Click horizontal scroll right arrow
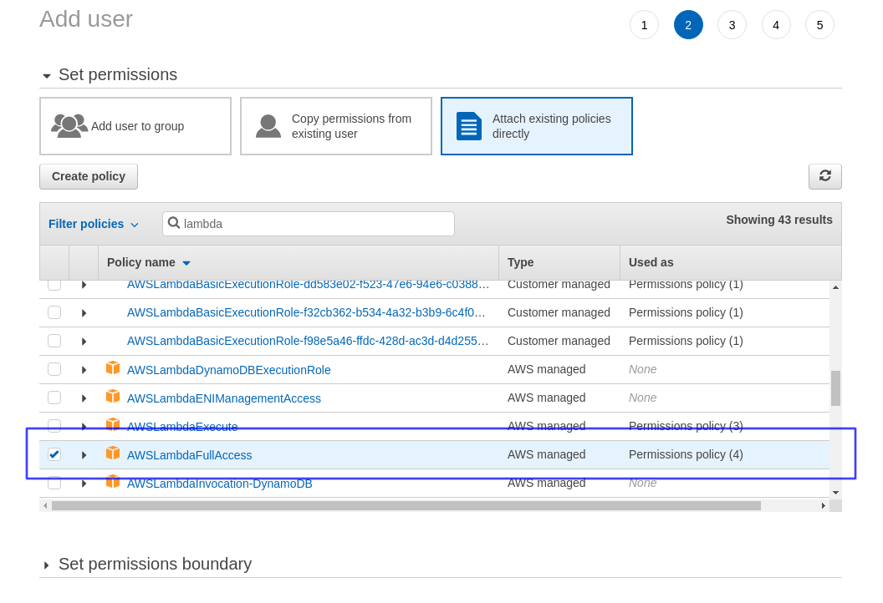Image resolution: width=883 pixels, height=603 pixels. click(x=824, y=505)
